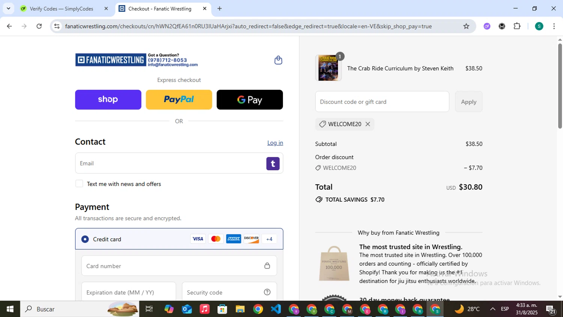The width and height of the screenshot is (563, 317).
Task: Select the Credit card radio button
Action: coord(85,239)
